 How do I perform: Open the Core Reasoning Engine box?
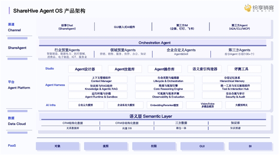pos(164,87)
